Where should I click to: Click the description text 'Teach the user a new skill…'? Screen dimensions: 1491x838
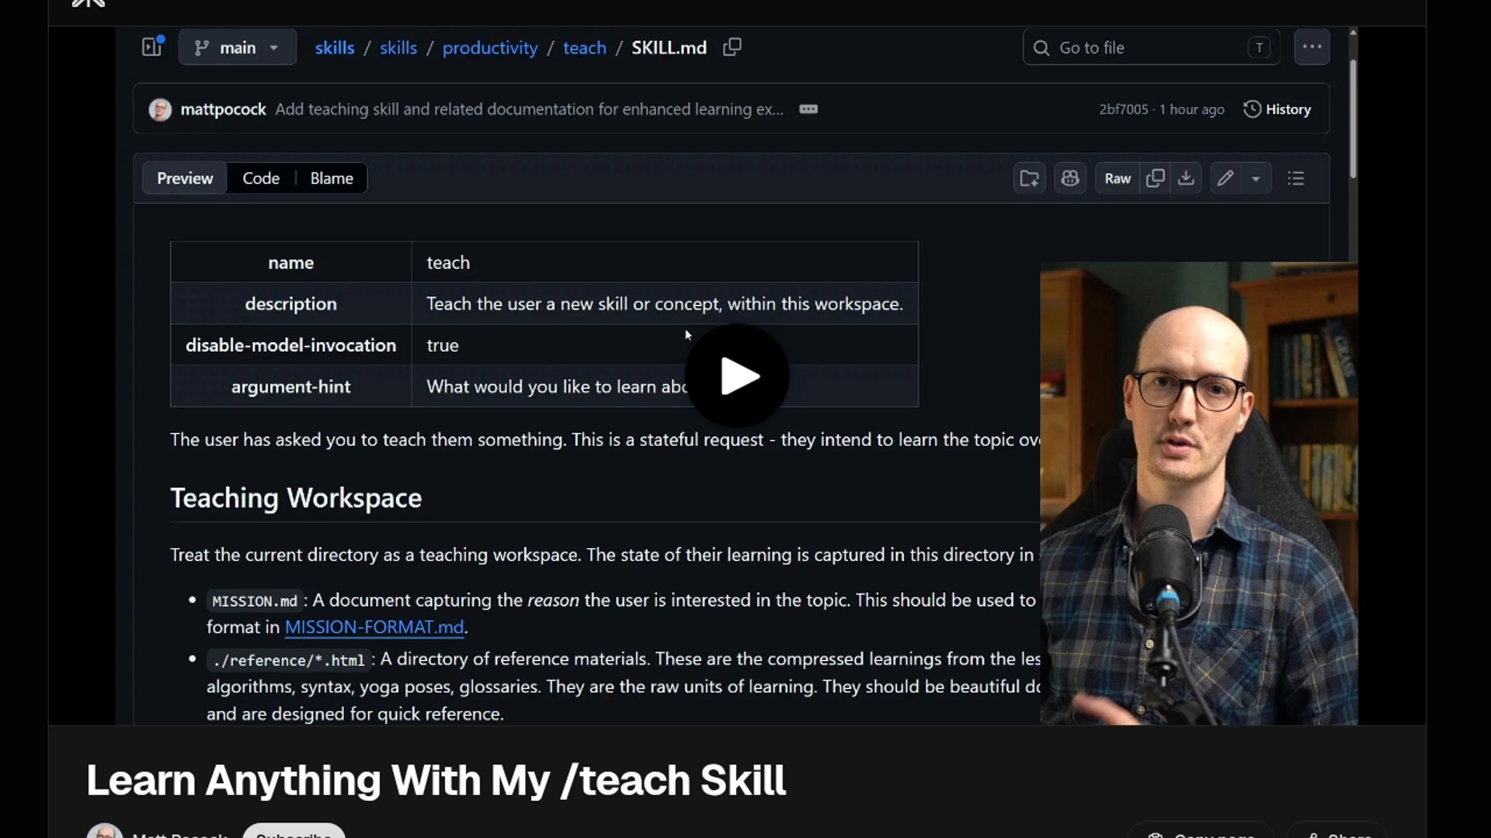(x=665, y=304)
